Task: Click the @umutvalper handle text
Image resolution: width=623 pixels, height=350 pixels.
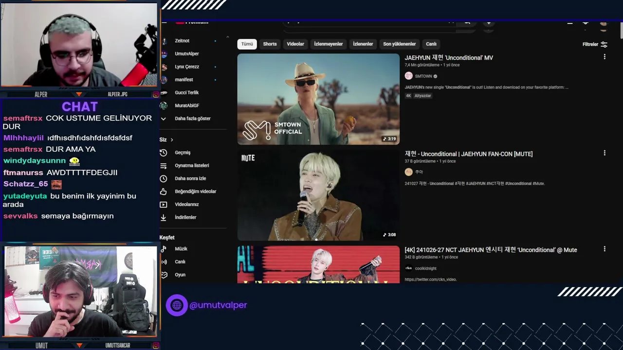Action: (x=218, y=305)
